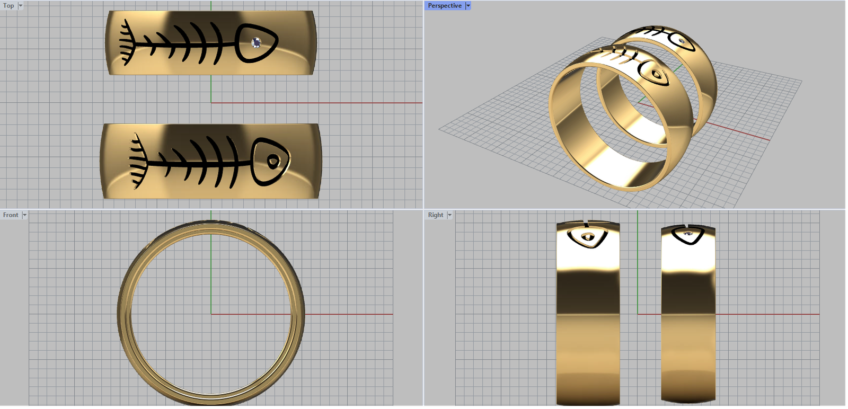
Task: Select the right ring in the Right viewport
Action: pos(688,318)
